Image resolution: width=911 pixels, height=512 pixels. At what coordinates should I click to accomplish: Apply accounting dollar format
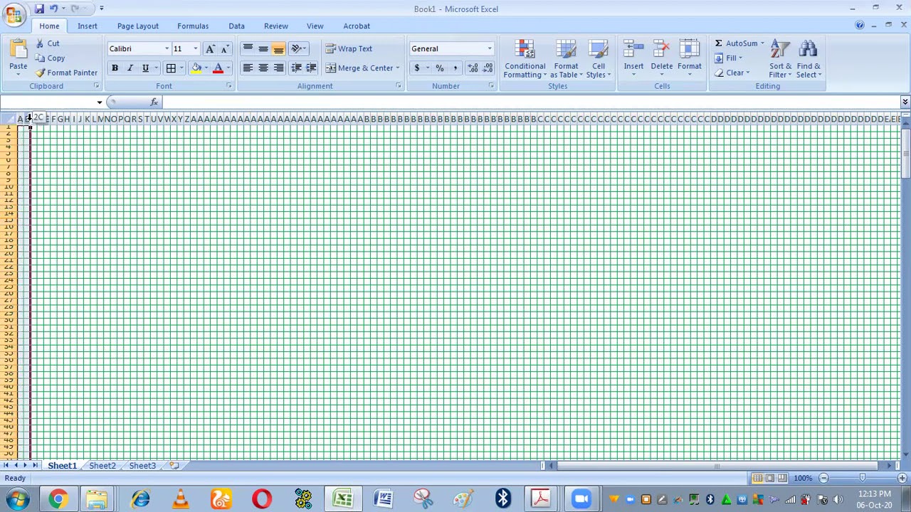click(417, 68)
